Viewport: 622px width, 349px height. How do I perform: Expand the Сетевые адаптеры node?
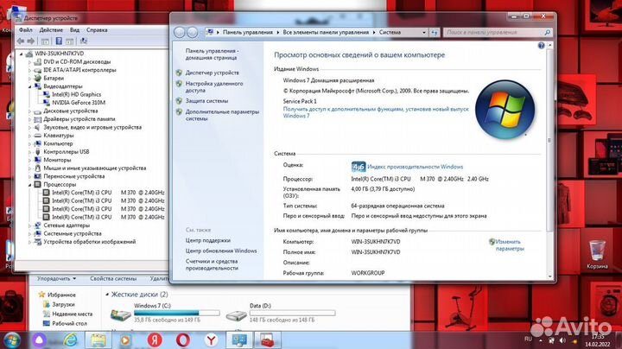click(x=29, y=225)
